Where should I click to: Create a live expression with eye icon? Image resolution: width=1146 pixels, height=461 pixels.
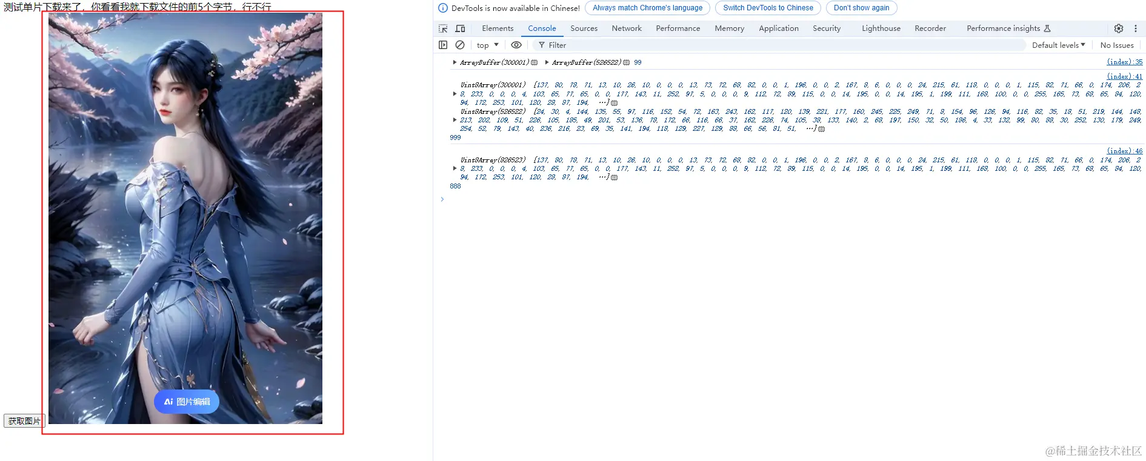tap(516, 45)
